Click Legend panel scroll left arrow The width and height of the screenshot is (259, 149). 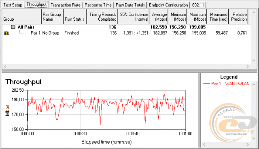204,145
